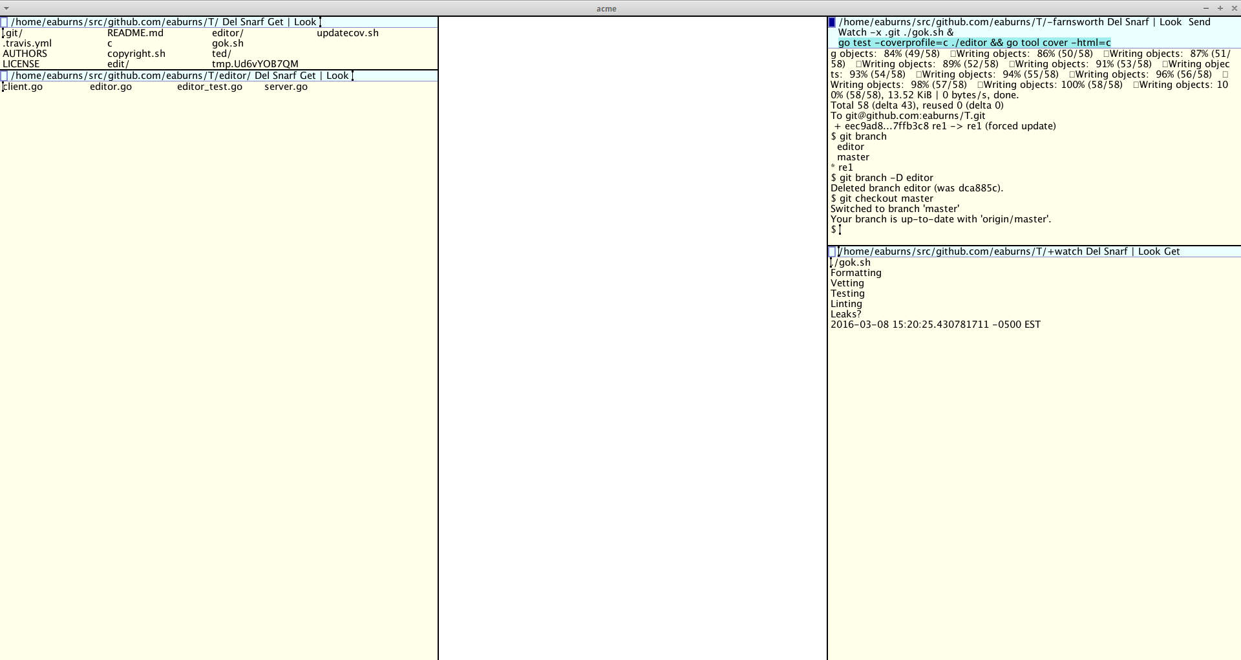
Task: Click the T/ directory path in the first window tag
Action: 114,22
